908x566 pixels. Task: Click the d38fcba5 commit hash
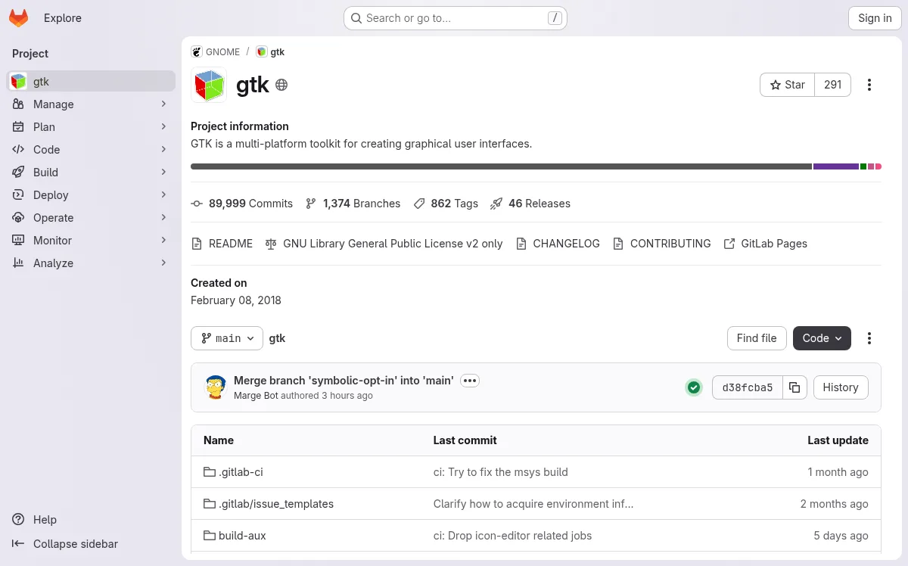[748, 387]
